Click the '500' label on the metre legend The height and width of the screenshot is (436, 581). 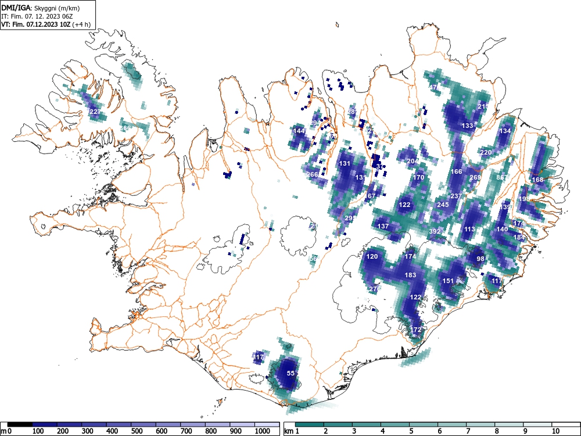click(187, 431)
